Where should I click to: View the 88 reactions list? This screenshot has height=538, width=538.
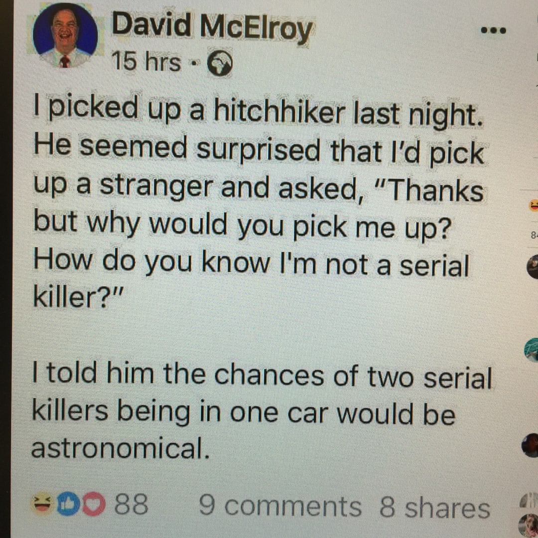coord(132,505)
